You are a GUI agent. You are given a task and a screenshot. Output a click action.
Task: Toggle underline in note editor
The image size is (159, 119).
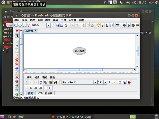coord(120,82)
